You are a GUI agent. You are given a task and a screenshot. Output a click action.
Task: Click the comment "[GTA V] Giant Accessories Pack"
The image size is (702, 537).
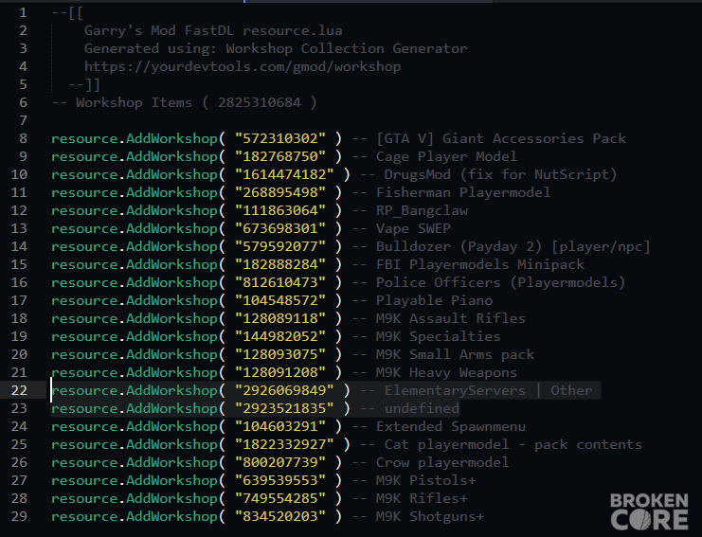(500, 138)
